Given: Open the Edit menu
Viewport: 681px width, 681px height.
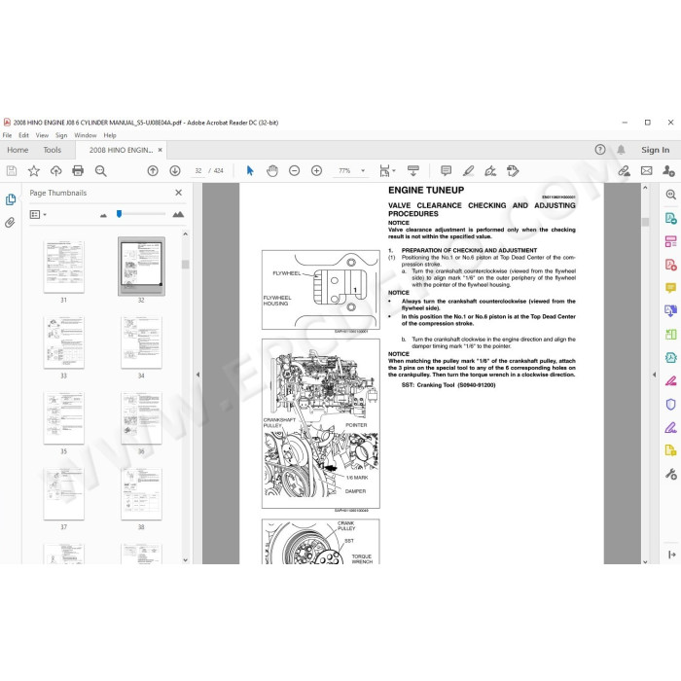Looking at the screenshot, I should (23, 135).
